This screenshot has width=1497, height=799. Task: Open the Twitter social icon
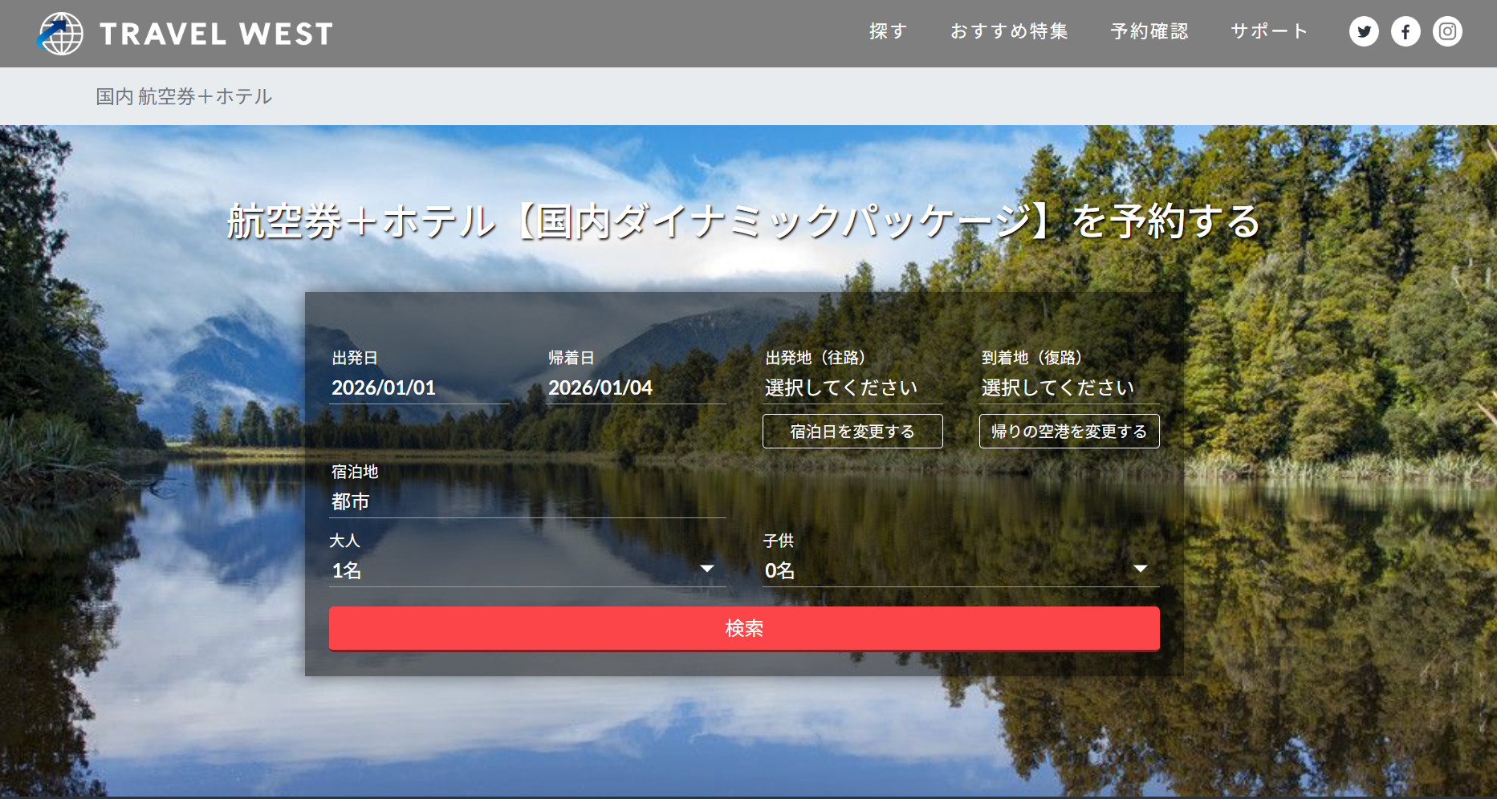tap(1363, 32)
